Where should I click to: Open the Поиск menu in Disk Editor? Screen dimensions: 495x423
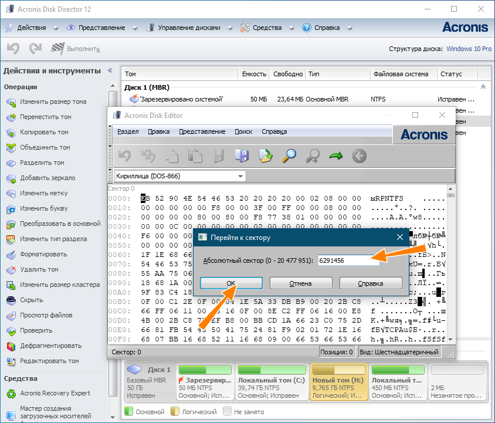[x=243, y=131]
